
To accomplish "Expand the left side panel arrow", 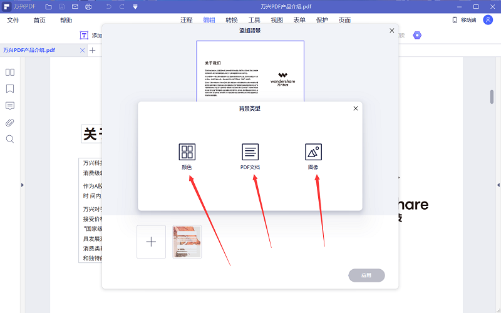I will click(23, 185).
